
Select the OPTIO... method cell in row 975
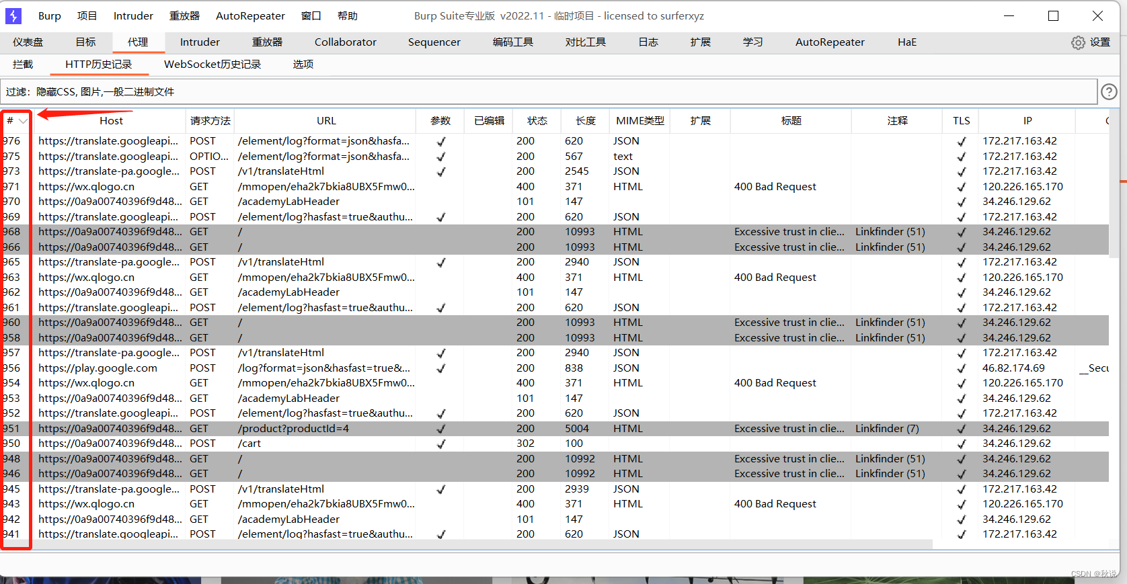pos(209,157)
